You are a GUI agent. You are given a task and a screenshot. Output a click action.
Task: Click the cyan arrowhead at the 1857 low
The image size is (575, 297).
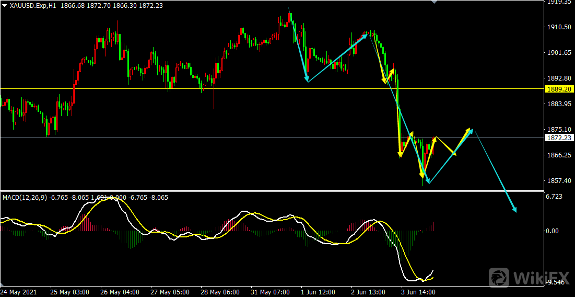pos(427,181)
